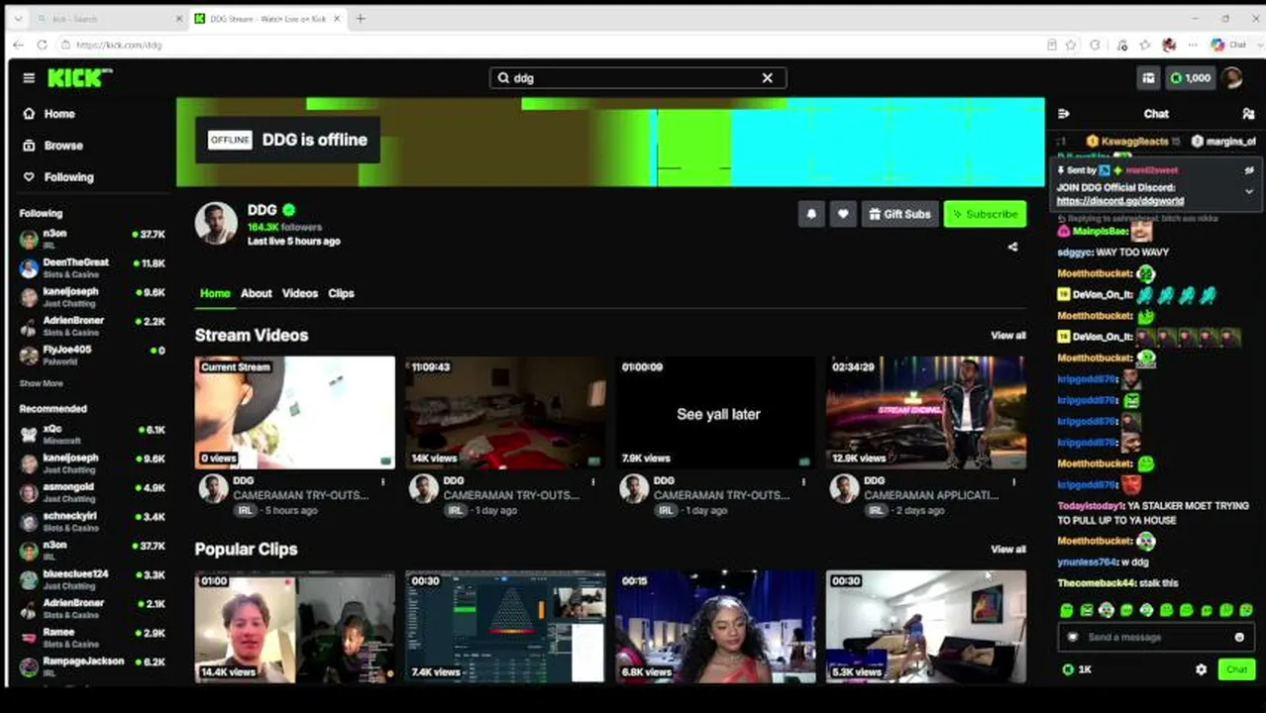
Task: Click the Send a message field
Action: 1155,638
